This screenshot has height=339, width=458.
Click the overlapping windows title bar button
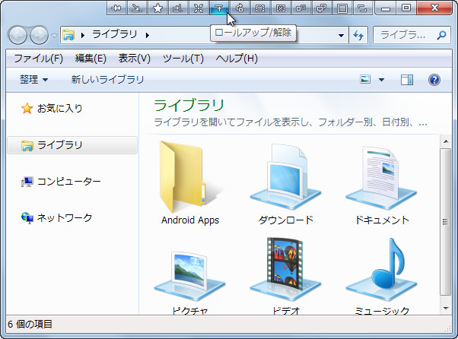pos(321,8)
